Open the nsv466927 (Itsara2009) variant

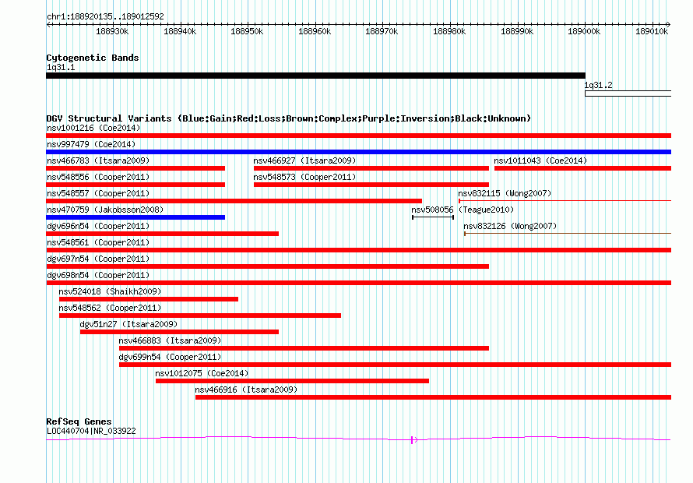(x=371, y=168)
